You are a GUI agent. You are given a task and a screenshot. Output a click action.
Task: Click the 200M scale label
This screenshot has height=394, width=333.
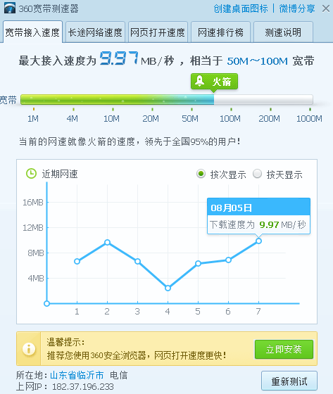(x=270, y=118)
